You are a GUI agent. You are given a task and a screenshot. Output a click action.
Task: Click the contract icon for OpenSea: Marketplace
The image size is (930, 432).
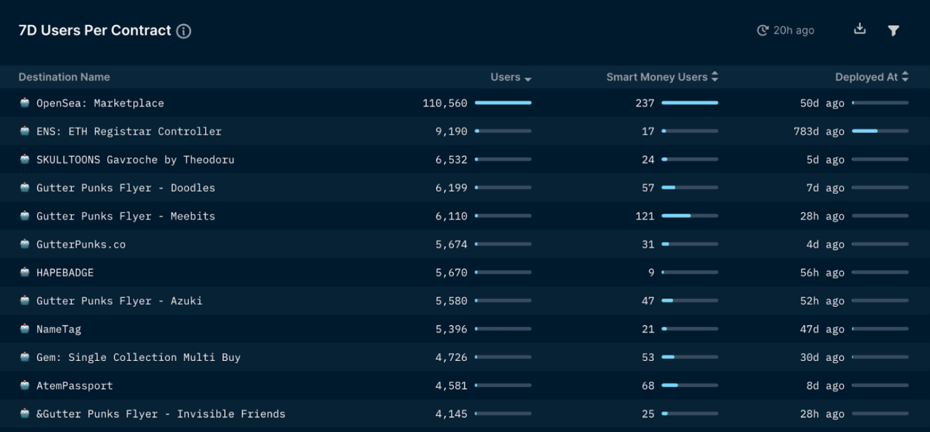point(25,103)
